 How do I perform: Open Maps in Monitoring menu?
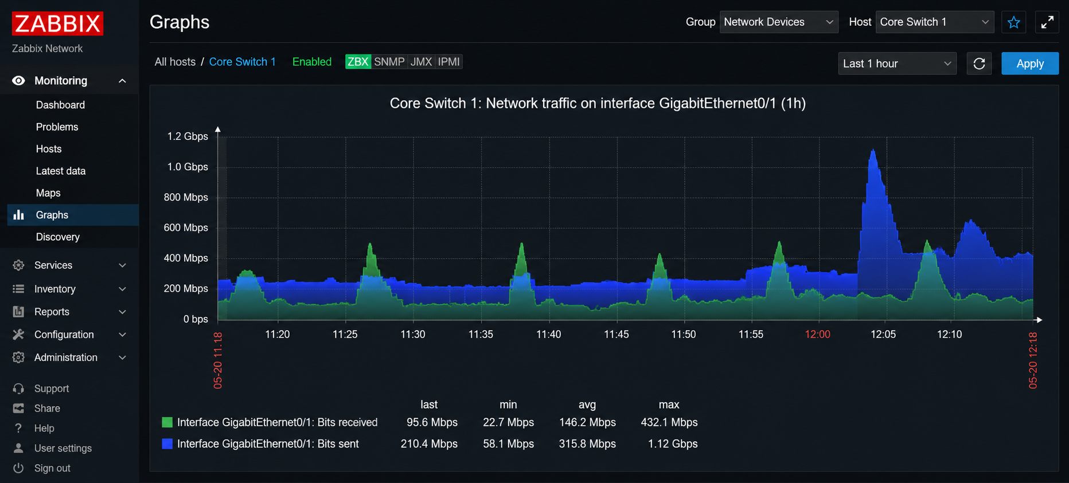pyautogui.click(x=48, y=193)
